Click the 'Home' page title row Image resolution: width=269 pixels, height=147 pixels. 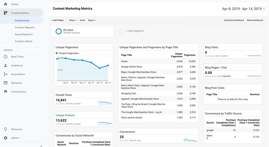point(158,61)
